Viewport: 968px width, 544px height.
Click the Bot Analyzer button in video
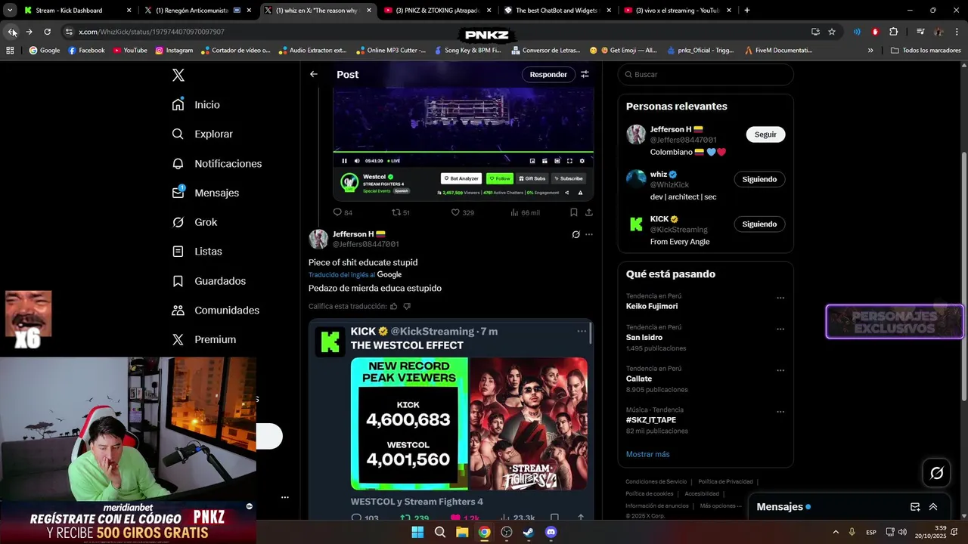(461, 178)
